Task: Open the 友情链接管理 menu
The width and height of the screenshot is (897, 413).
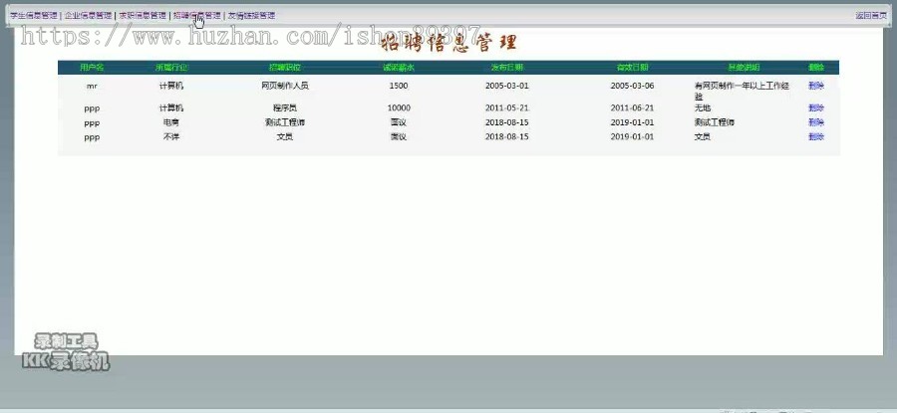Action: click(252, 16)
